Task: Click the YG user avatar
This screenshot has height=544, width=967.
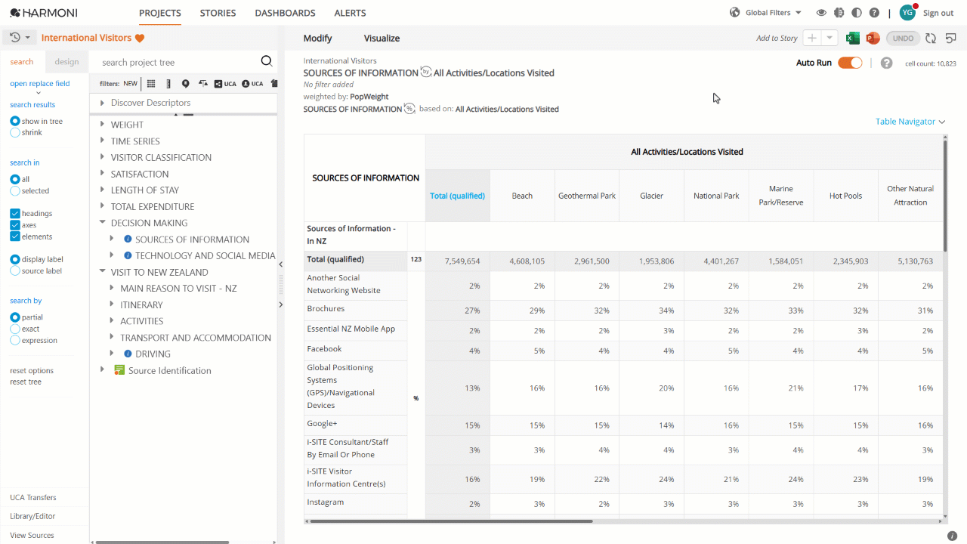Action: 907,12
